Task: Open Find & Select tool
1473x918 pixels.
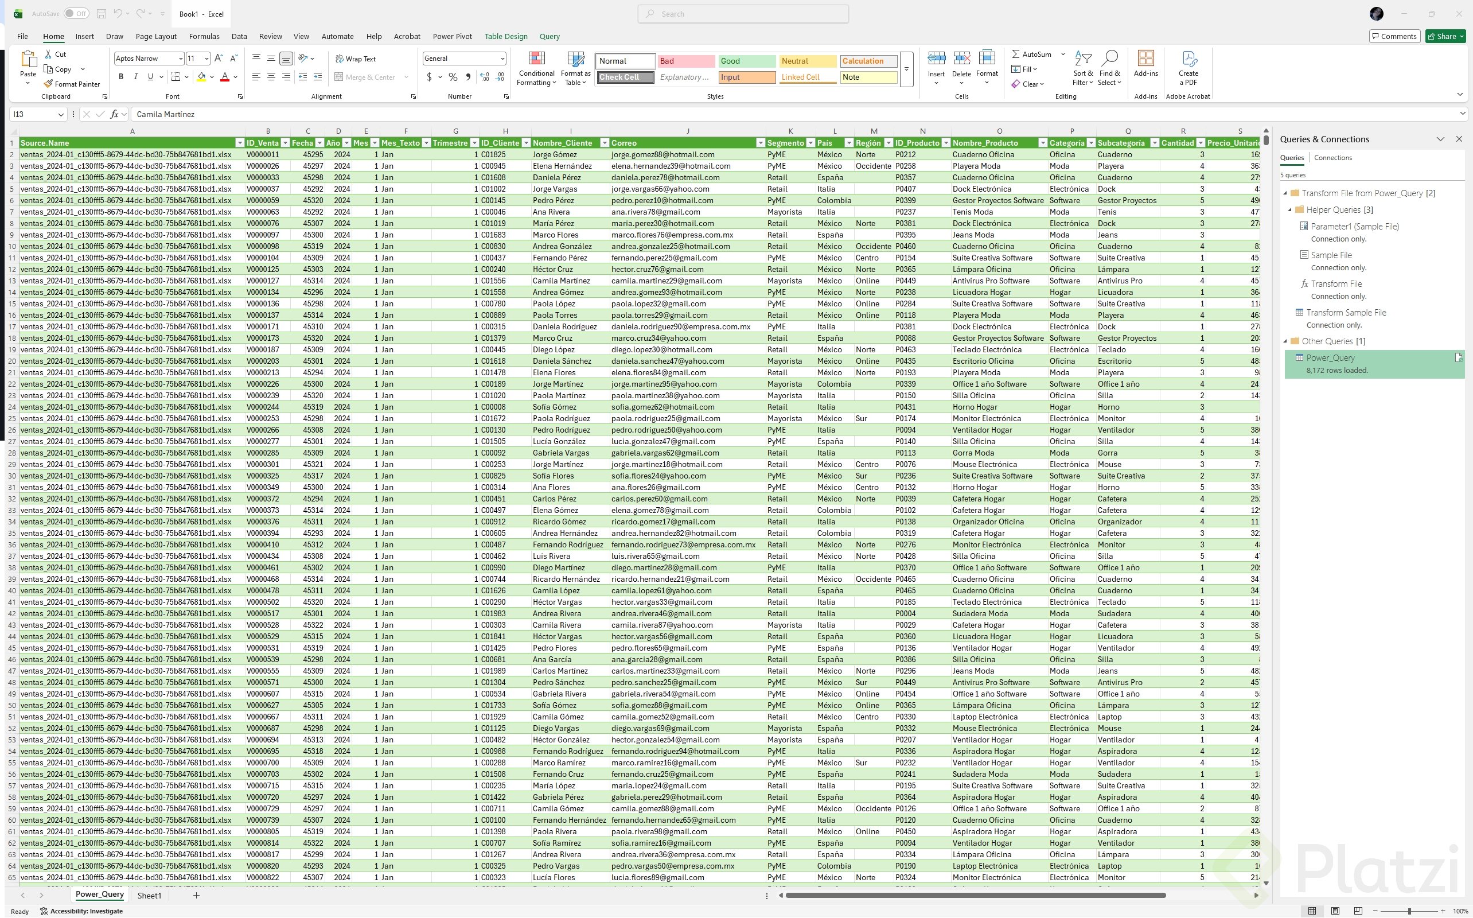Action: pos(1109,59)
